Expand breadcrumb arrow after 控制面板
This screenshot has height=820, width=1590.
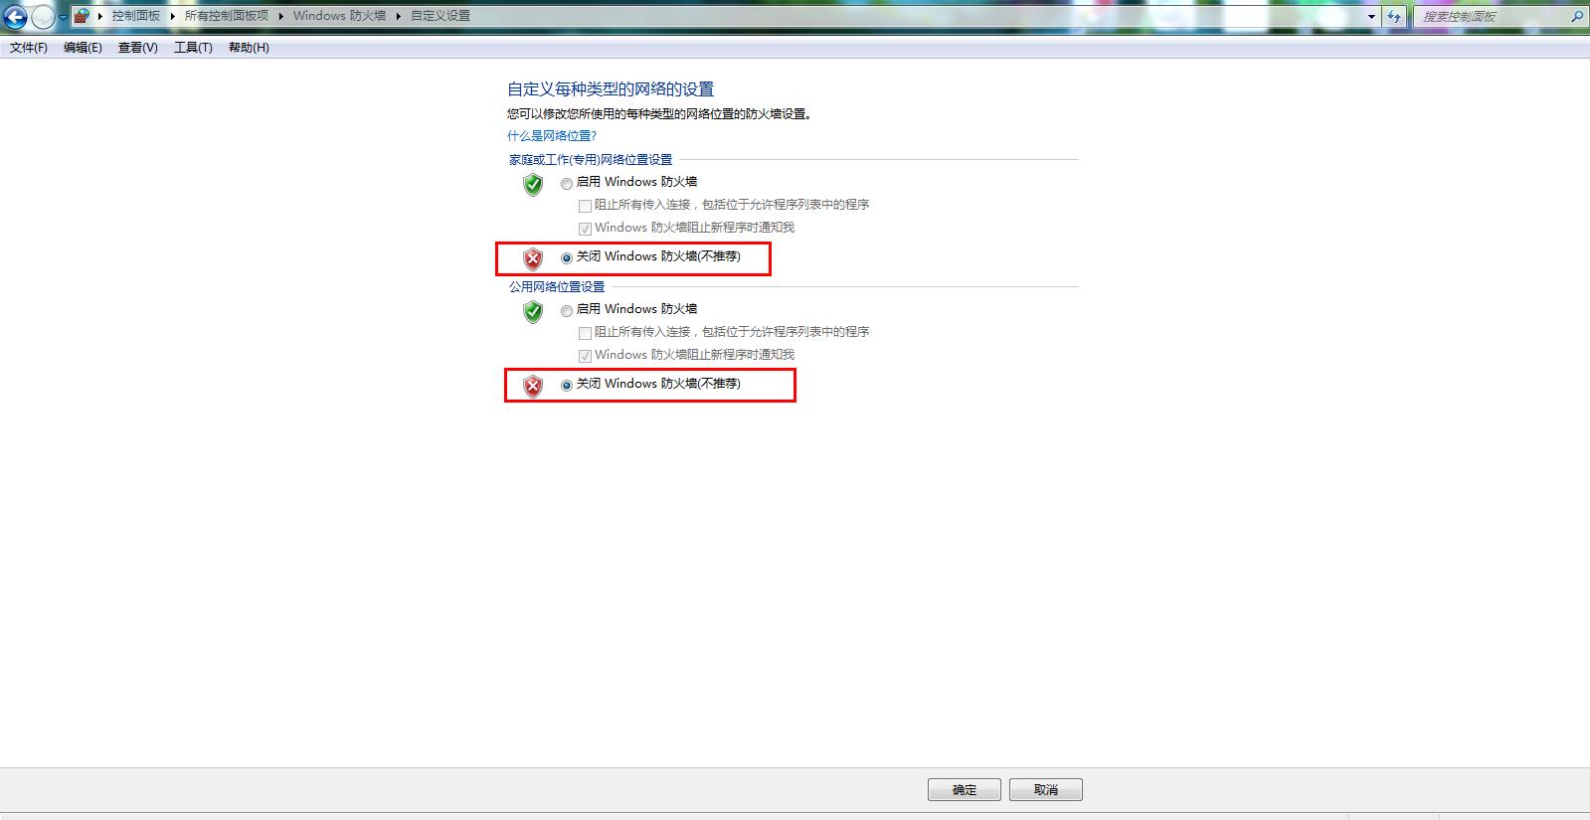172,16
